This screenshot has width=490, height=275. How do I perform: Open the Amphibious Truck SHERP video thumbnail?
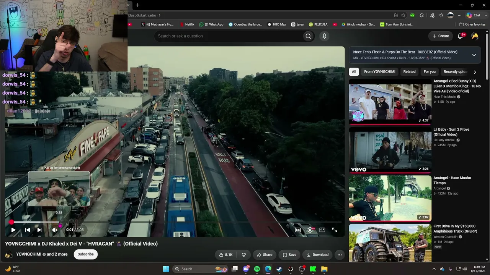(x=390, y=243)
